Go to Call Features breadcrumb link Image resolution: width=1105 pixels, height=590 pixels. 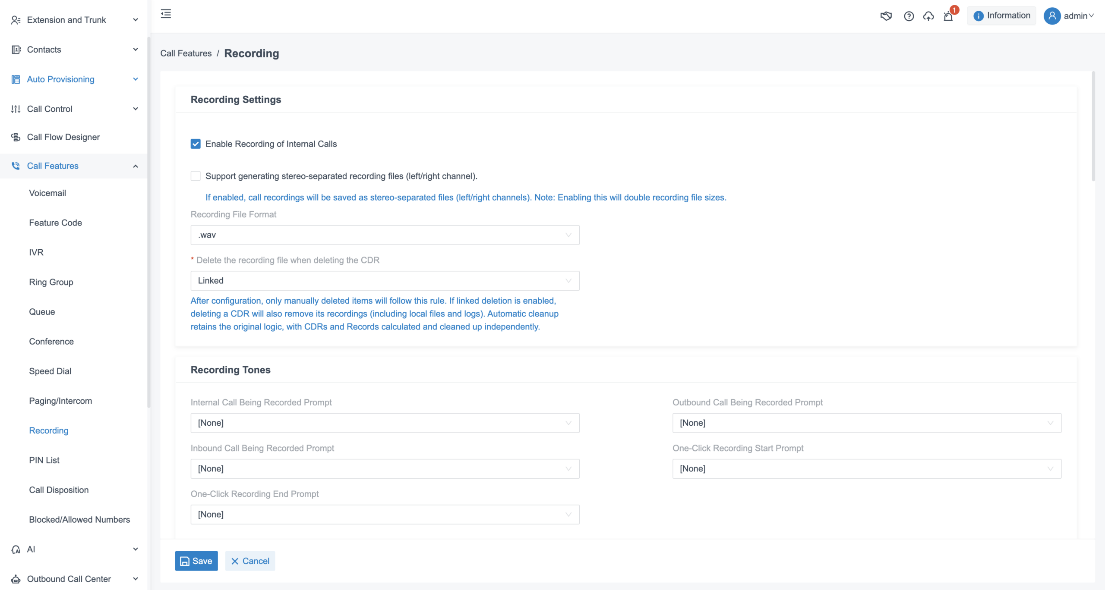pos(186,53)
